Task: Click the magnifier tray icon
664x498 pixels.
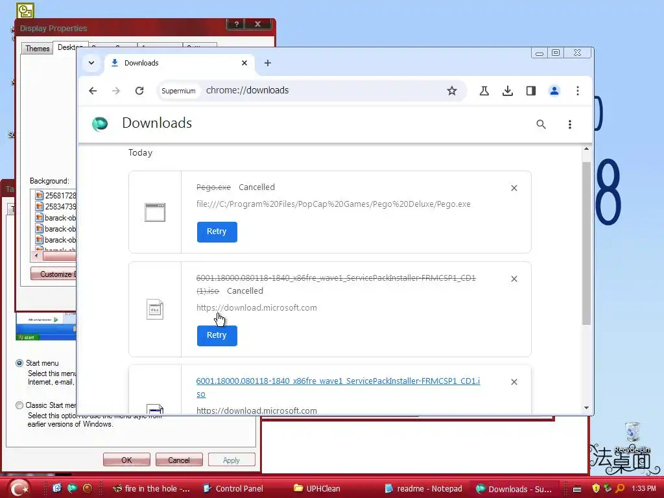Action: click(620, 488)
